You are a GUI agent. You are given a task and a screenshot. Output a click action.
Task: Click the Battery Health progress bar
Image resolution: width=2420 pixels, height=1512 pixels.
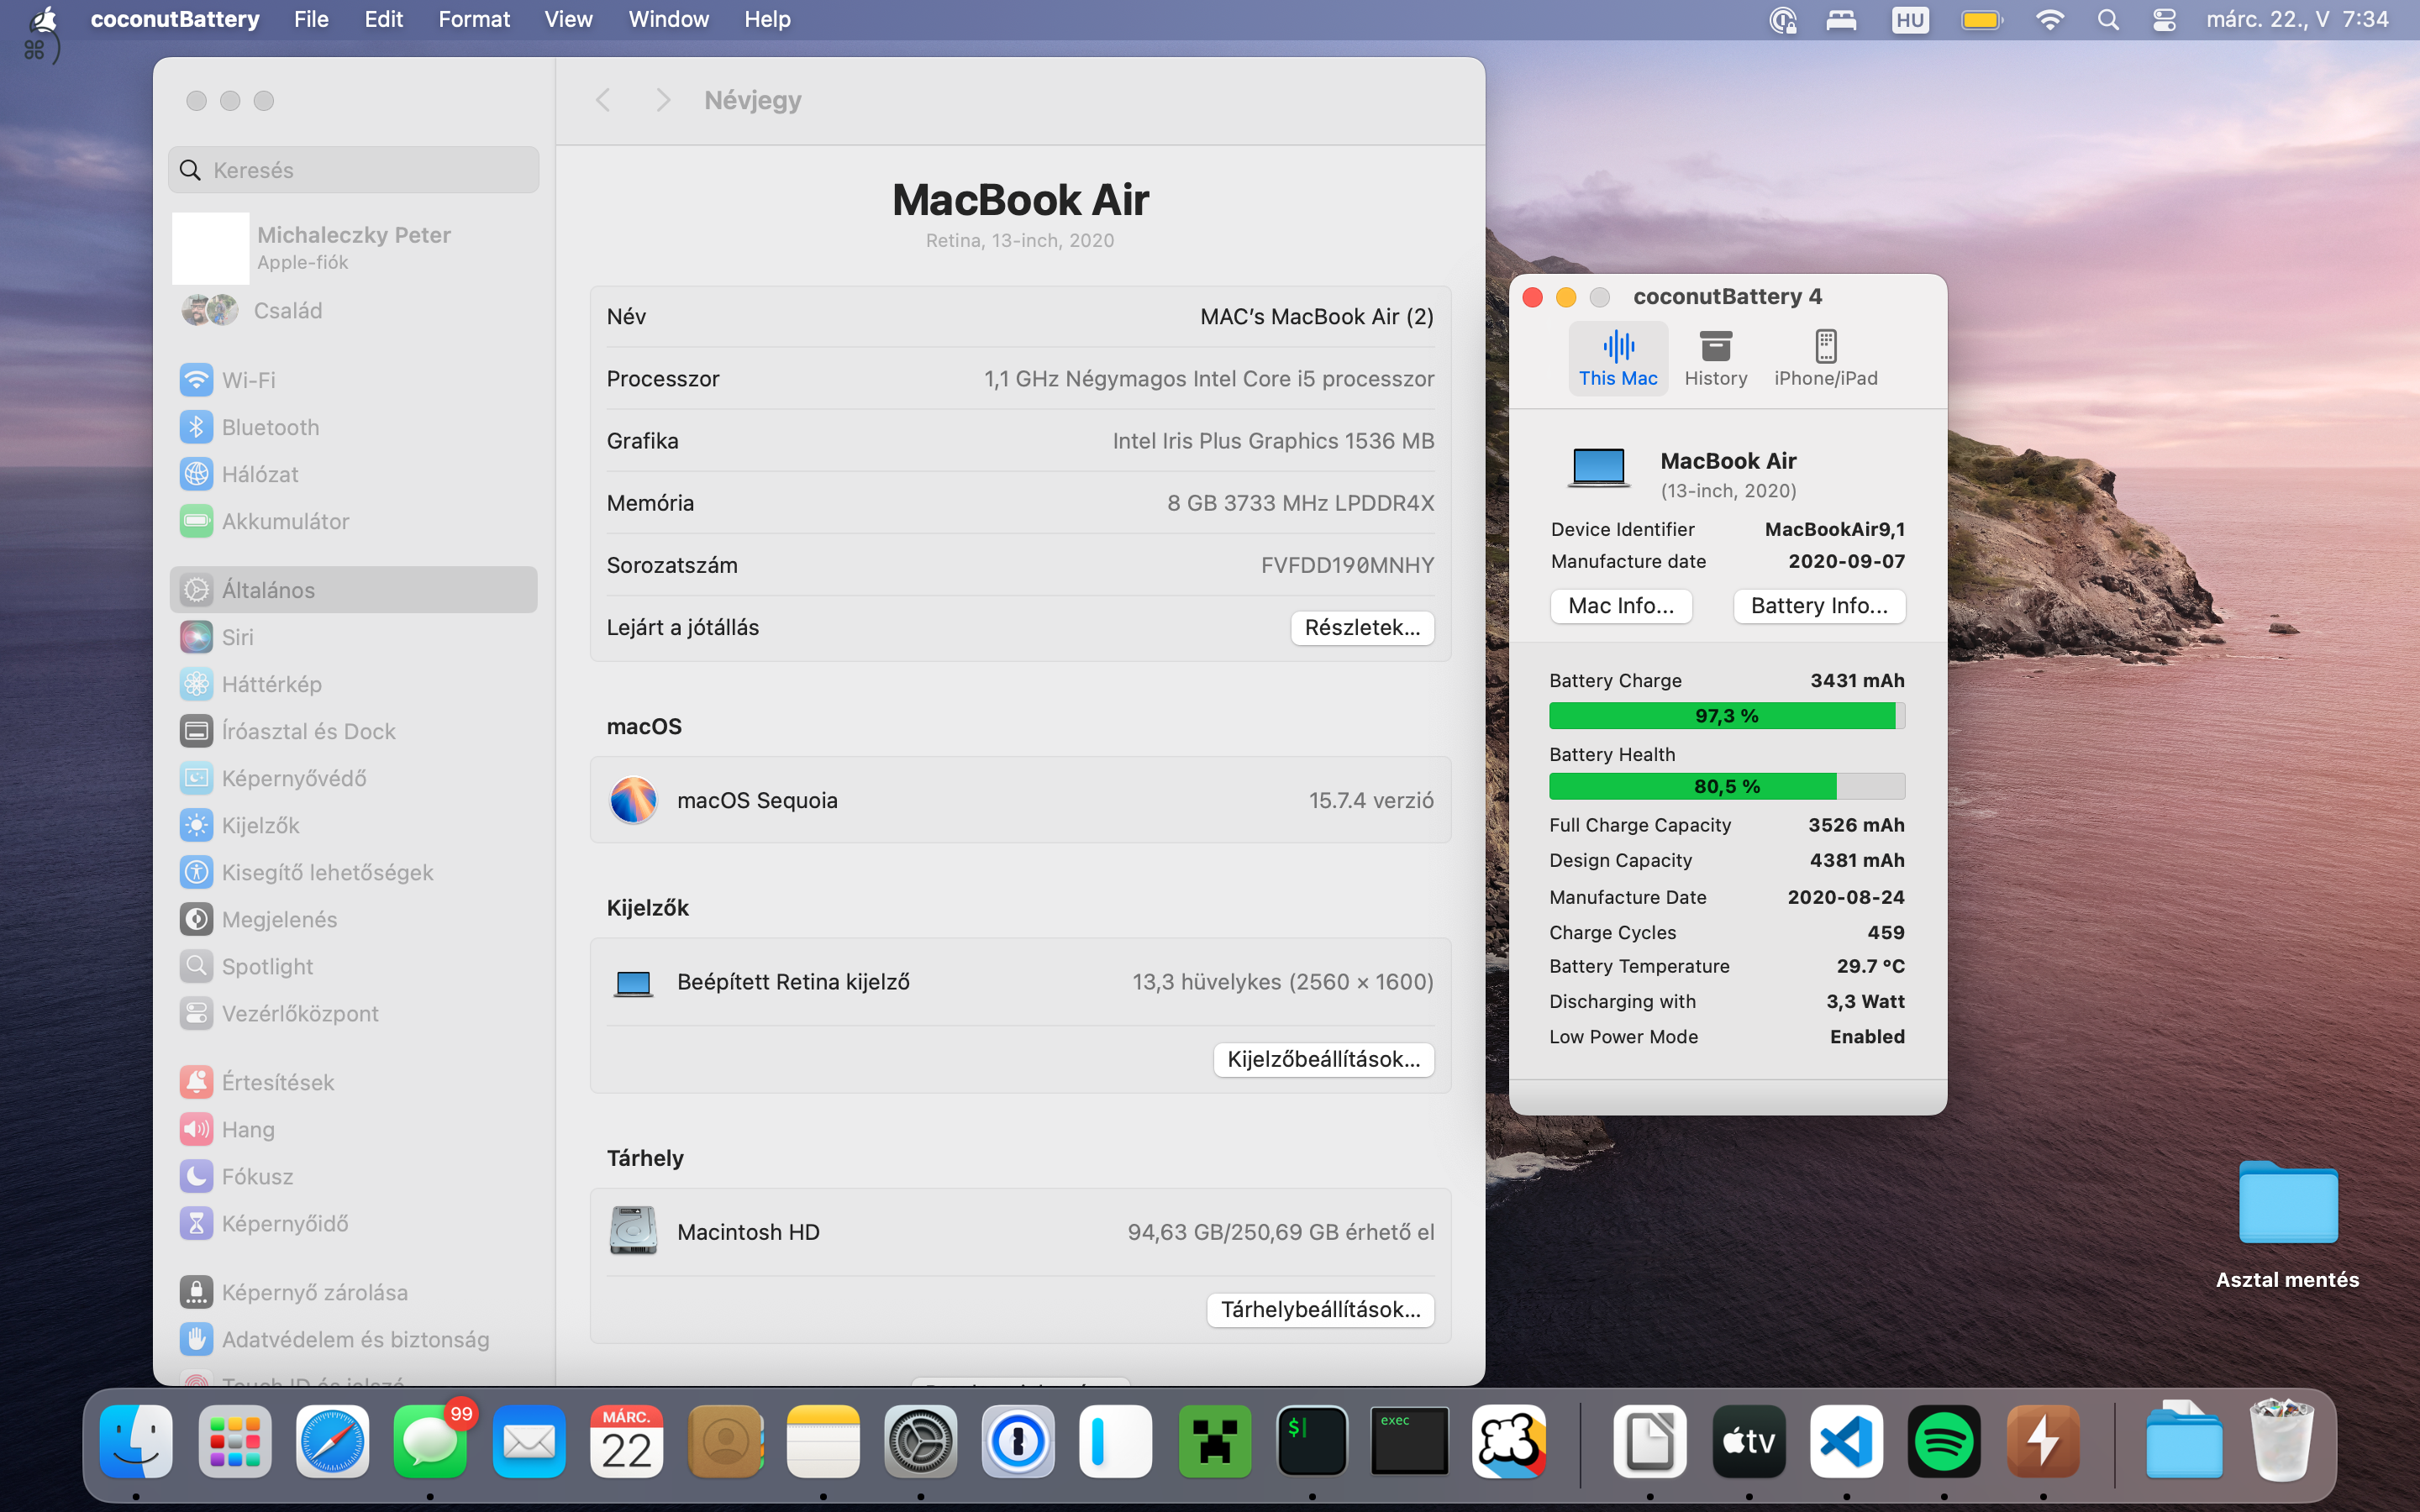point(1726,786)
